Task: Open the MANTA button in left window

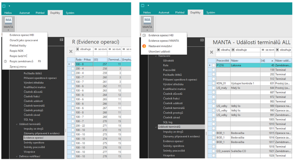Action: click(8, 24)
